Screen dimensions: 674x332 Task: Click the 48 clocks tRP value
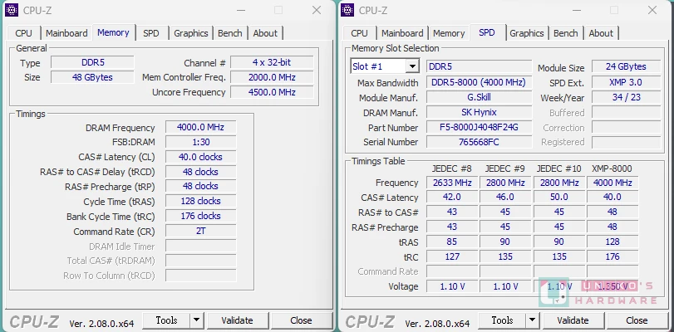point(201,186)
